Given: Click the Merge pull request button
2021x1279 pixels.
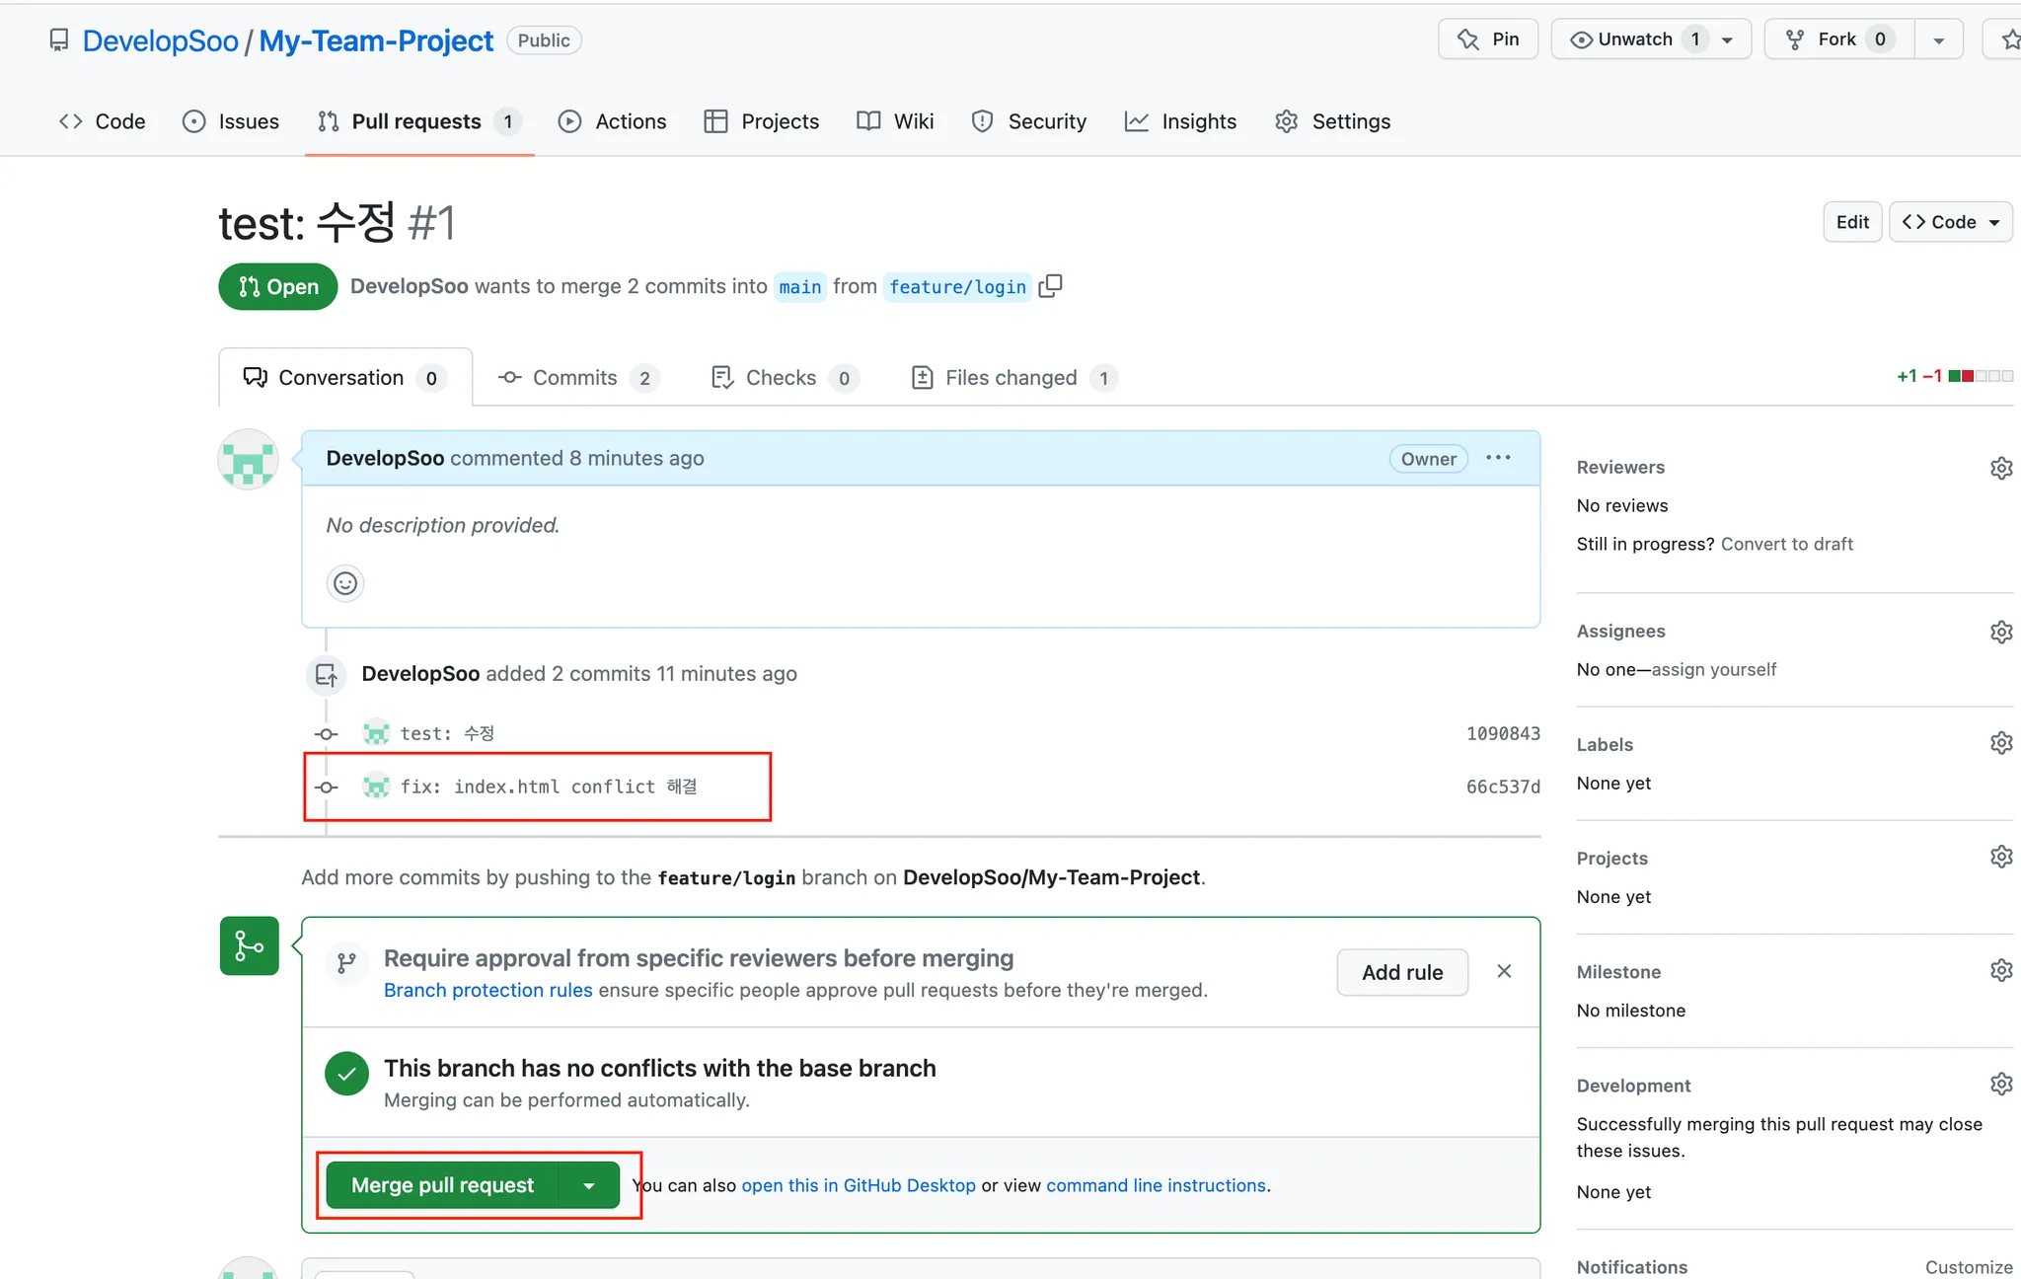Looking at the screenshot, I should (x=442, y=1185).
